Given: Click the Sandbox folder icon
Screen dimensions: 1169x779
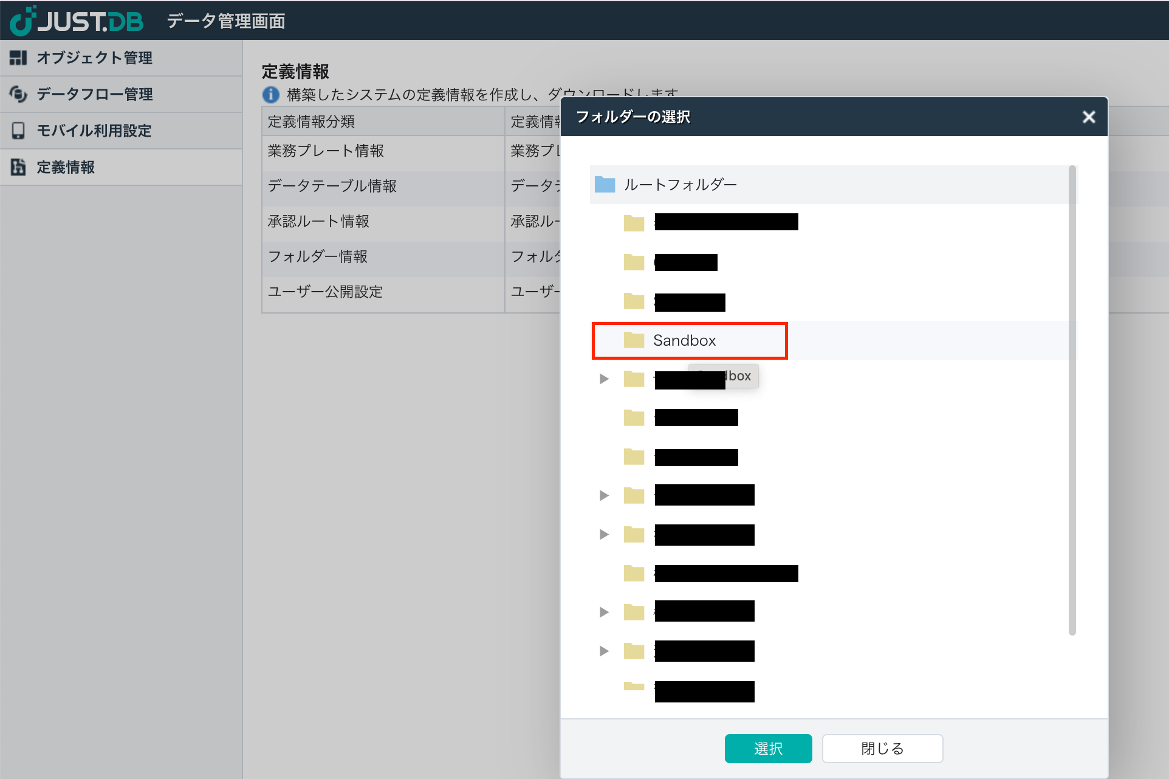Looking at the screenshot, I should 634,340.
